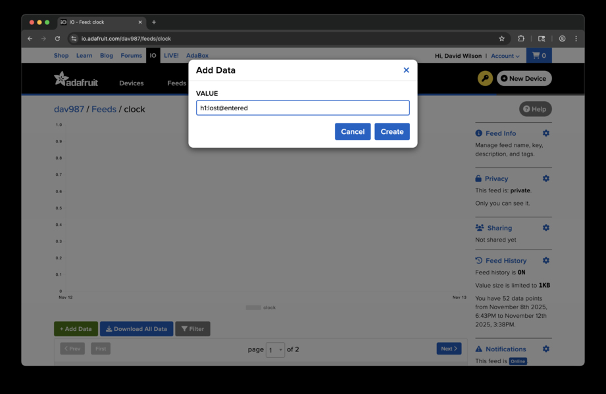This screenshot has width=606, height=394.
Task: Open the browser extensions puzzle icon
Action: 520,38
